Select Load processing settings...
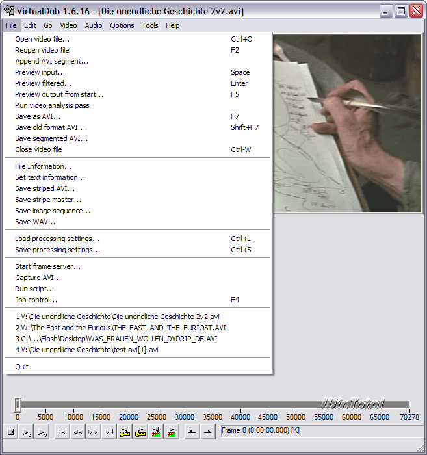This screenshot has height=455, width=427. pos(138,239)
